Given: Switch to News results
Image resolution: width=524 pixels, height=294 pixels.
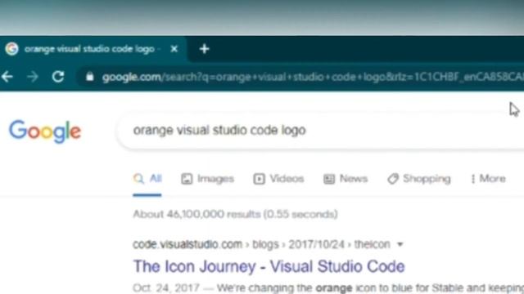Looking at the screenshot, I should (x=346, y=179).
